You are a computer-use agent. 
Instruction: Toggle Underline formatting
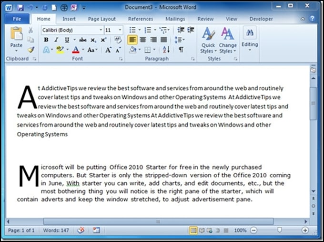[67, 40]
